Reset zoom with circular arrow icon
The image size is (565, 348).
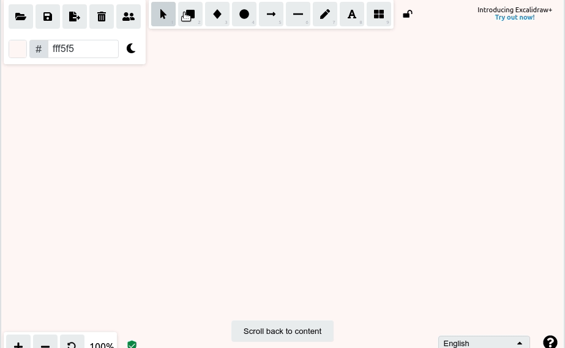pyautogui.click(x=72, y=342)
